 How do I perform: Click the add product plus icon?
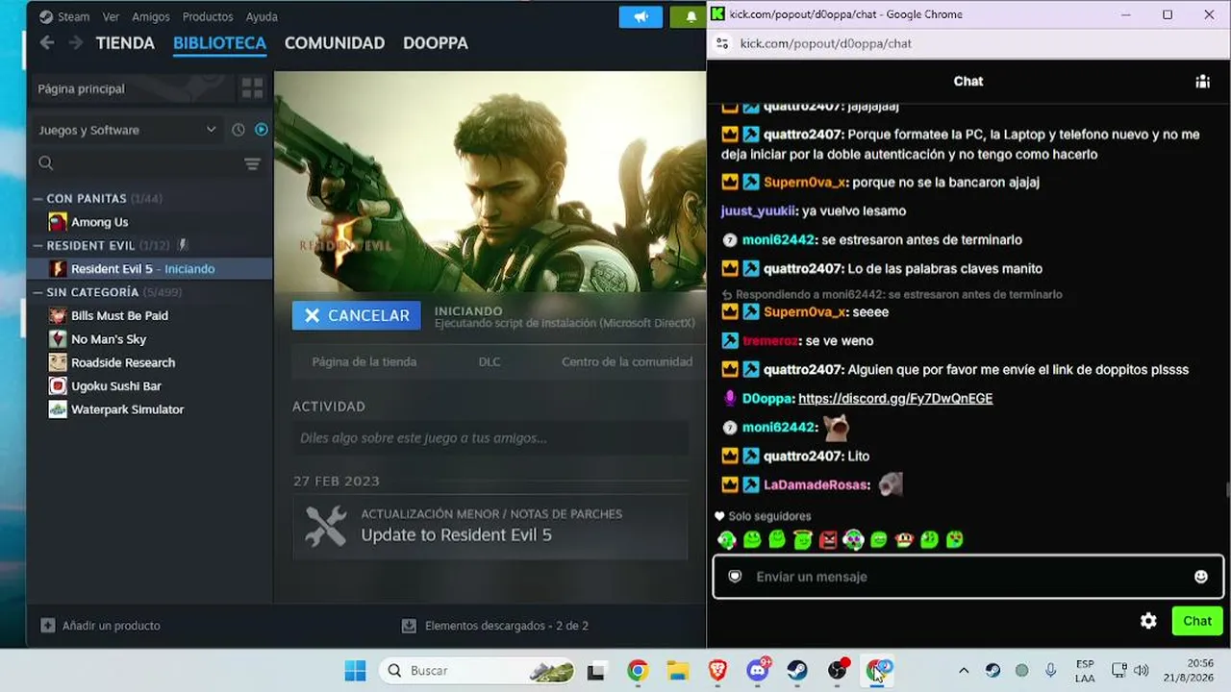(48, 626)
